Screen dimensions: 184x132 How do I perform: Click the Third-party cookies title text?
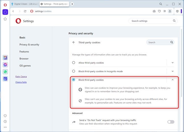tap(89, 43)
